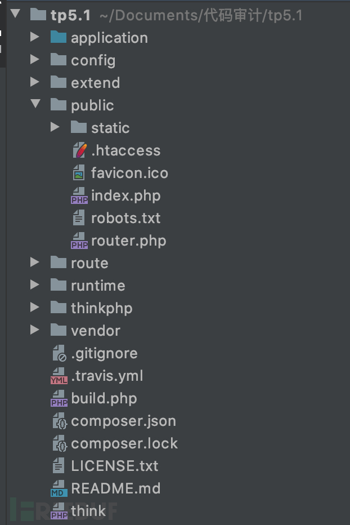Click the JSON icon beside composer.json

(60, 421)
